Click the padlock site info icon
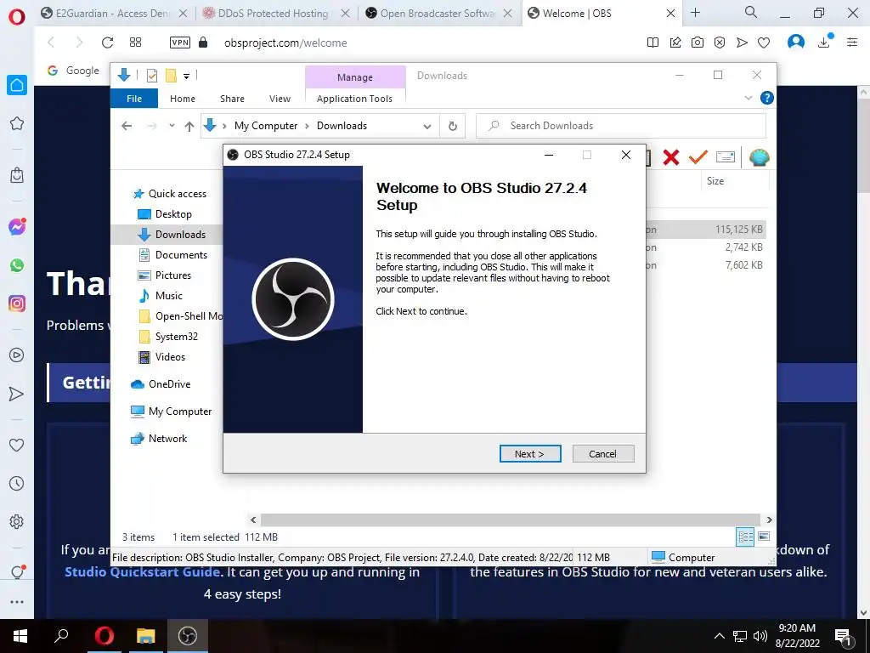 [x=203, y=43]
